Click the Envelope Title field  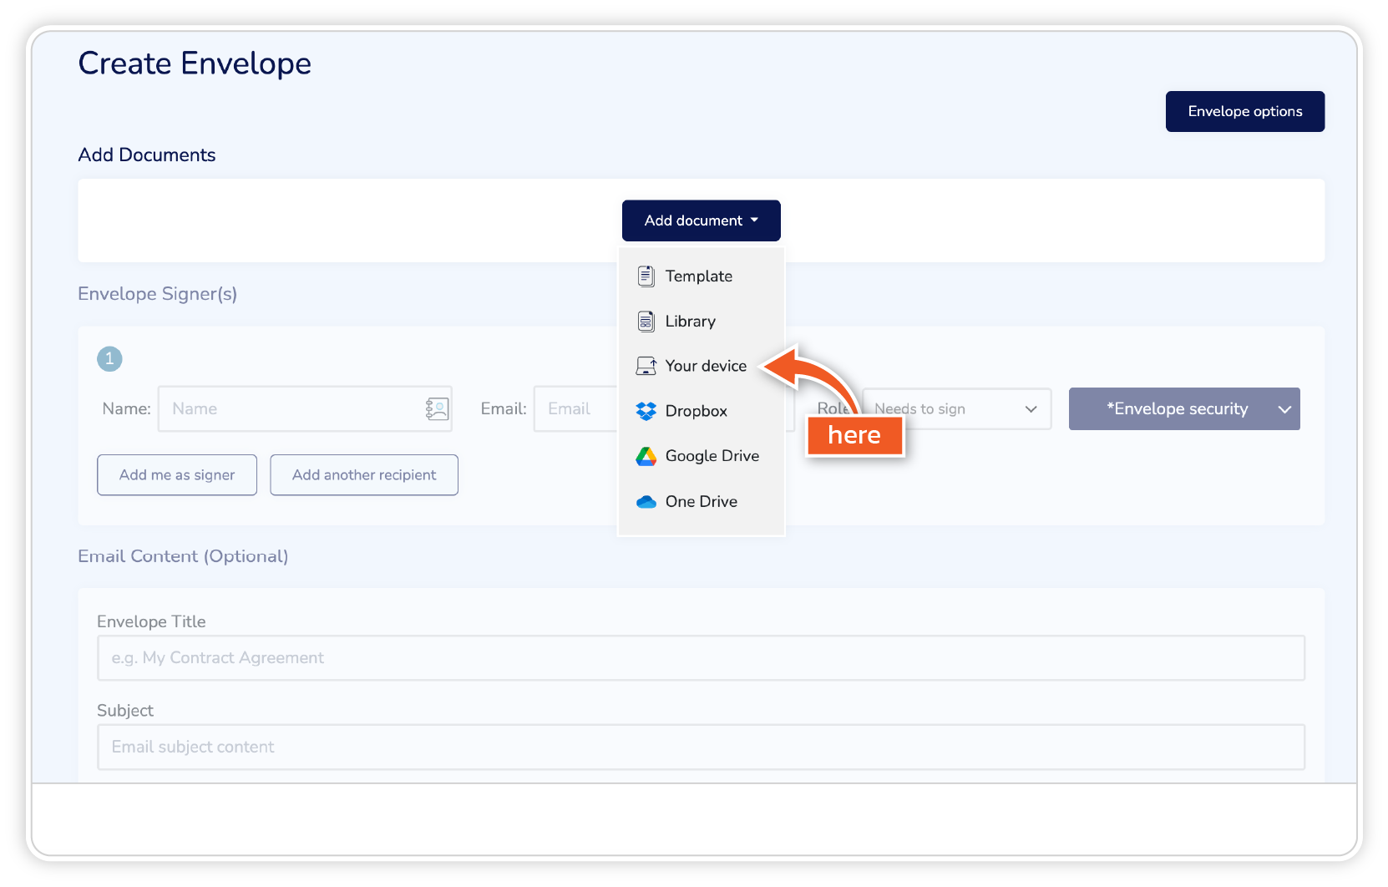pos(701,658)
